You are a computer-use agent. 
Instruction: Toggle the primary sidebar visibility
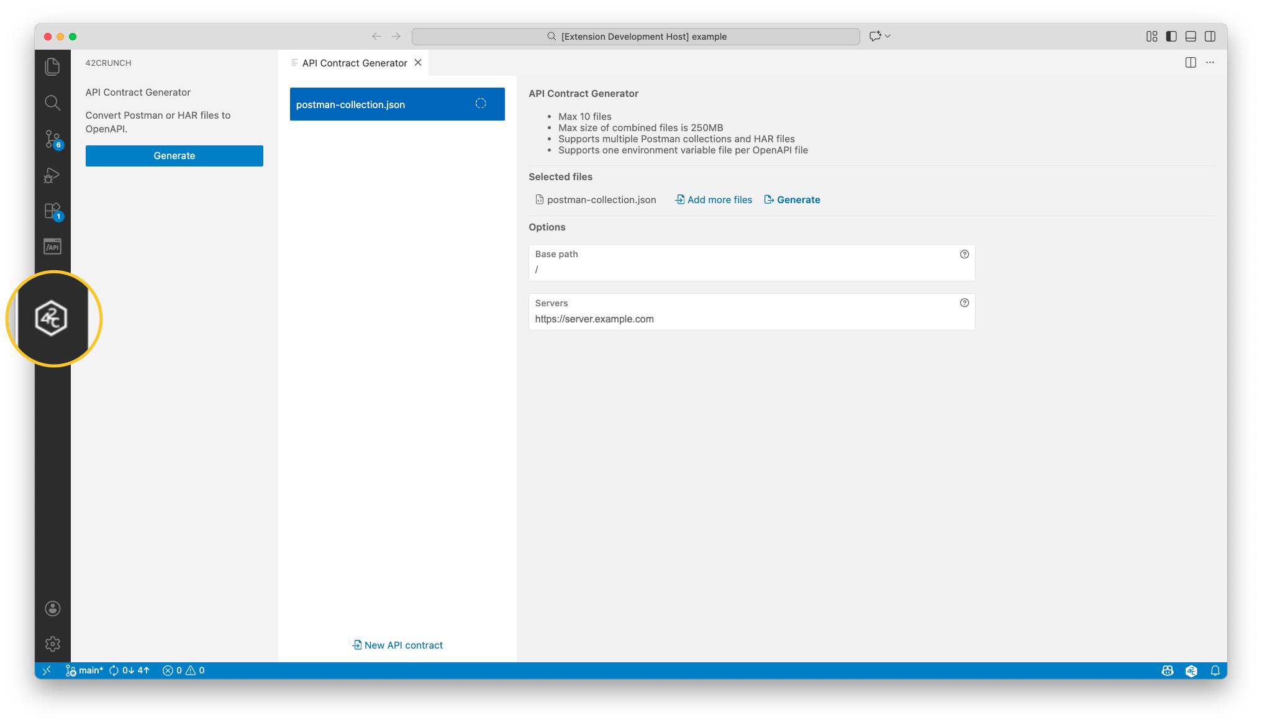click(1172, 36)
